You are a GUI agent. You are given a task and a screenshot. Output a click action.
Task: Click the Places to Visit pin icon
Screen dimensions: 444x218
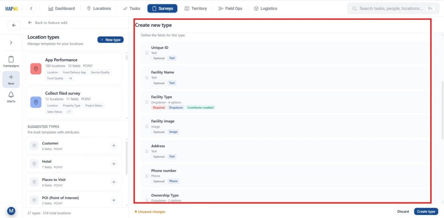[34, 182]
